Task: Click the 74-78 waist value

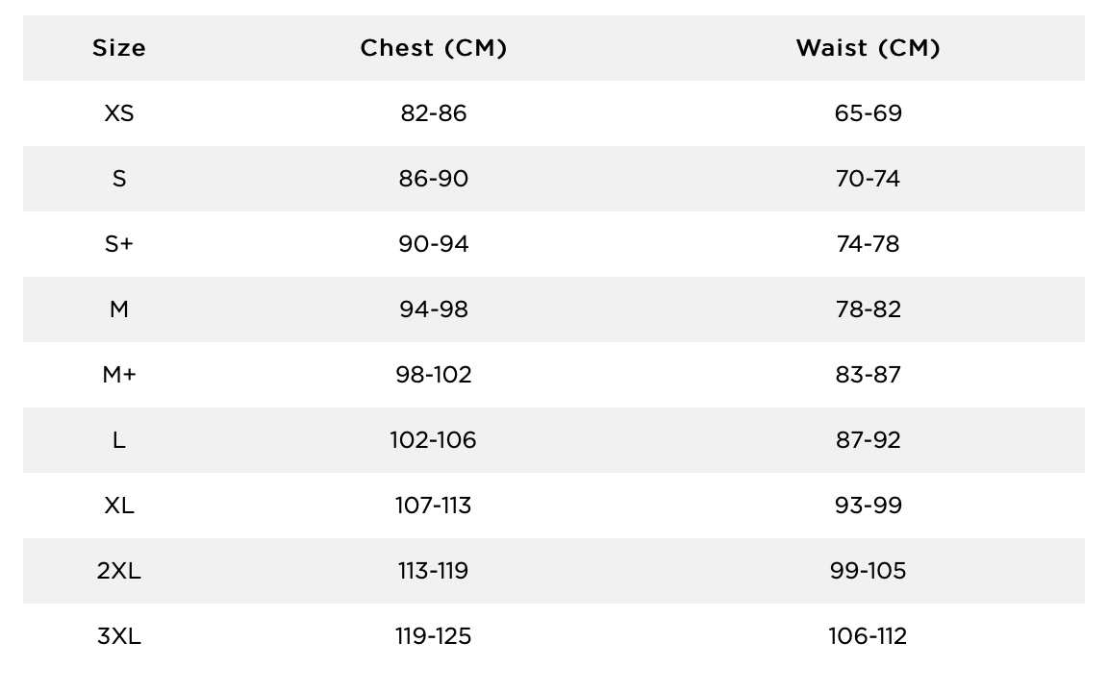Action: 868,244
